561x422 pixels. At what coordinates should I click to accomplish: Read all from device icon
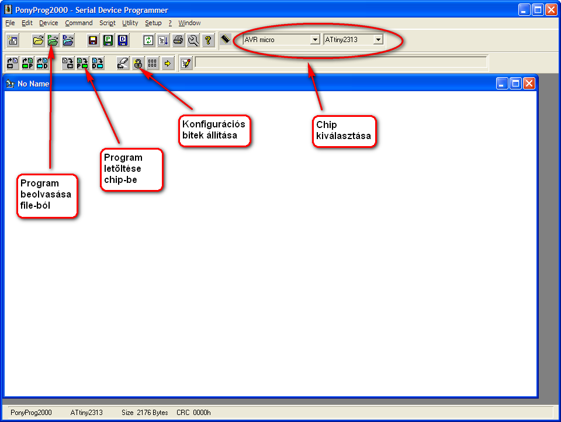[x=13, y=63]
